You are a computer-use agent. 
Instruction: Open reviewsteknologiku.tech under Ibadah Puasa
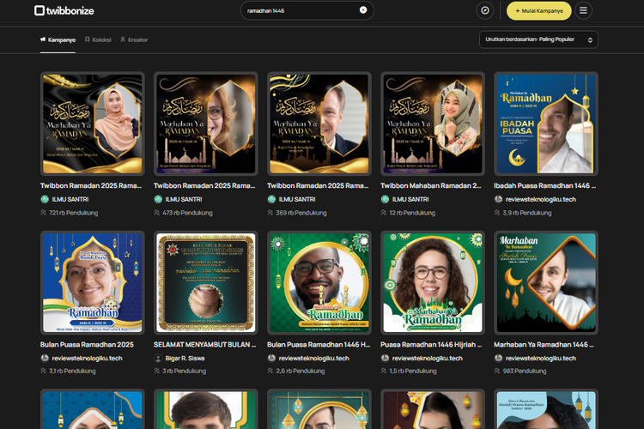click(x=540, y=199)
